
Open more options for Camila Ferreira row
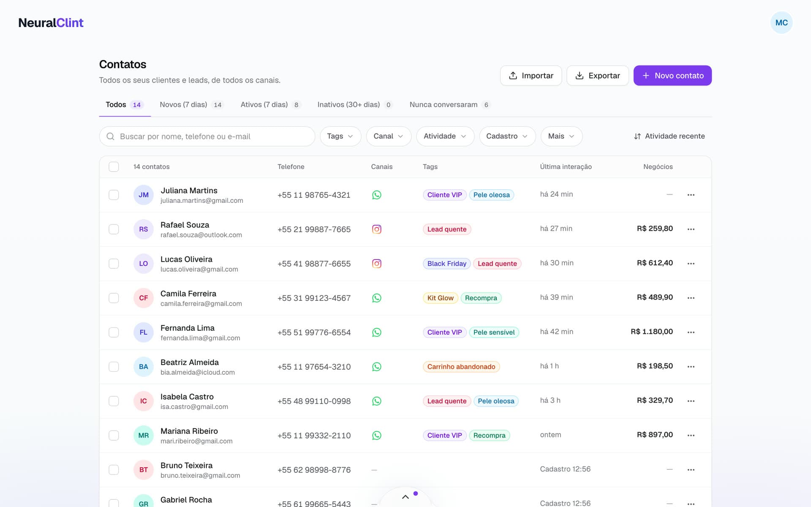[x=691, y=298]
